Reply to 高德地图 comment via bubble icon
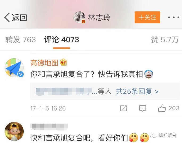Viewport: 182px width, 143px height. tap(143, 108)
